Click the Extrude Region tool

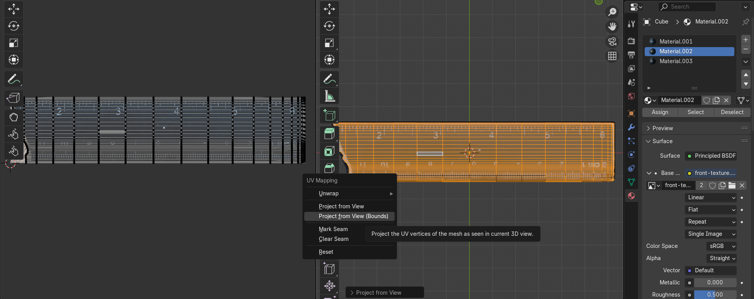(329, 134)
